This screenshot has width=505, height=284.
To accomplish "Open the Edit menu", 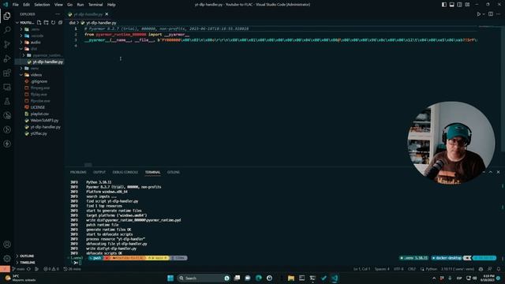I will tap(26, 5).
